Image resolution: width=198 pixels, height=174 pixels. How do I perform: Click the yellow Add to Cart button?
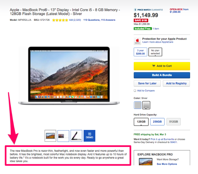162,66
